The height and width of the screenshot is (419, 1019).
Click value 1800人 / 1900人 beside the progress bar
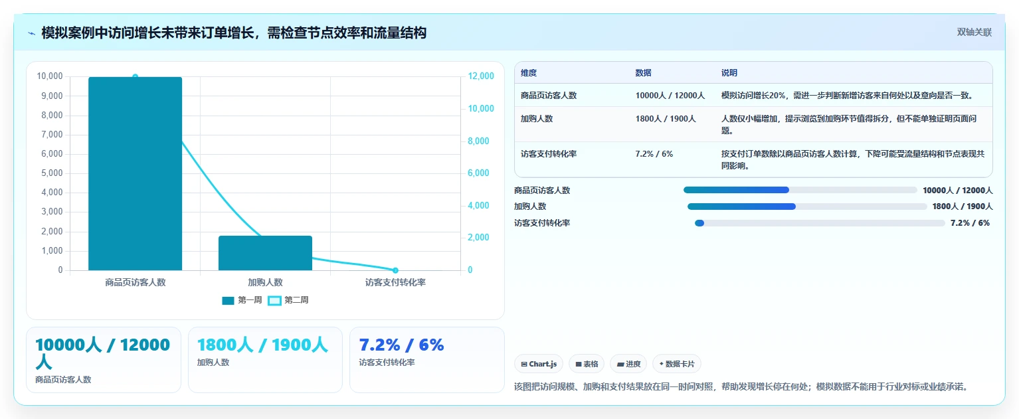pyautogui.click(x=963, y=207)
